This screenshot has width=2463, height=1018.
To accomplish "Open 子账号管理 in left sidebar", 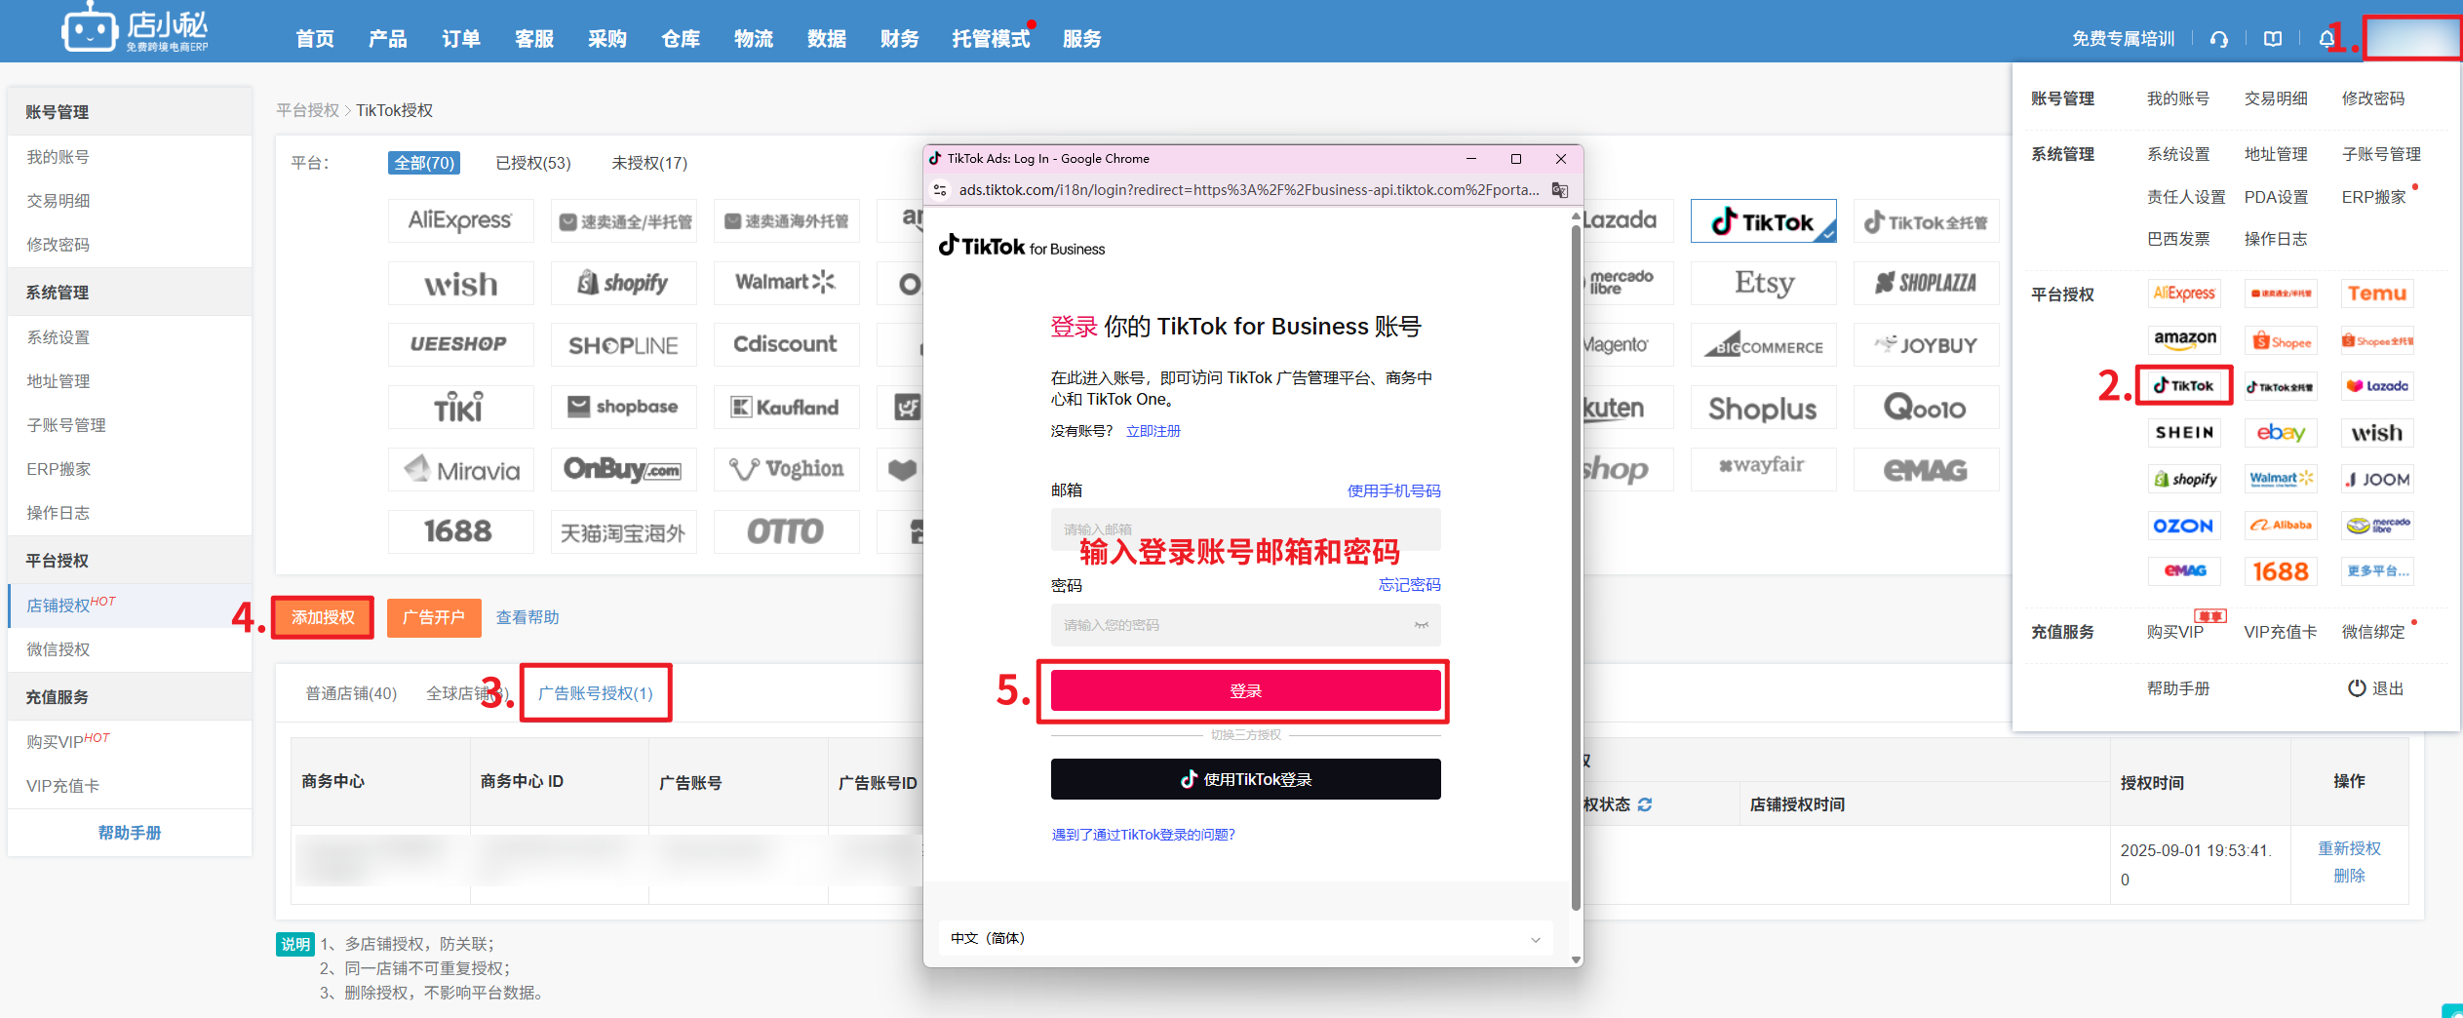I will [66, 425].
